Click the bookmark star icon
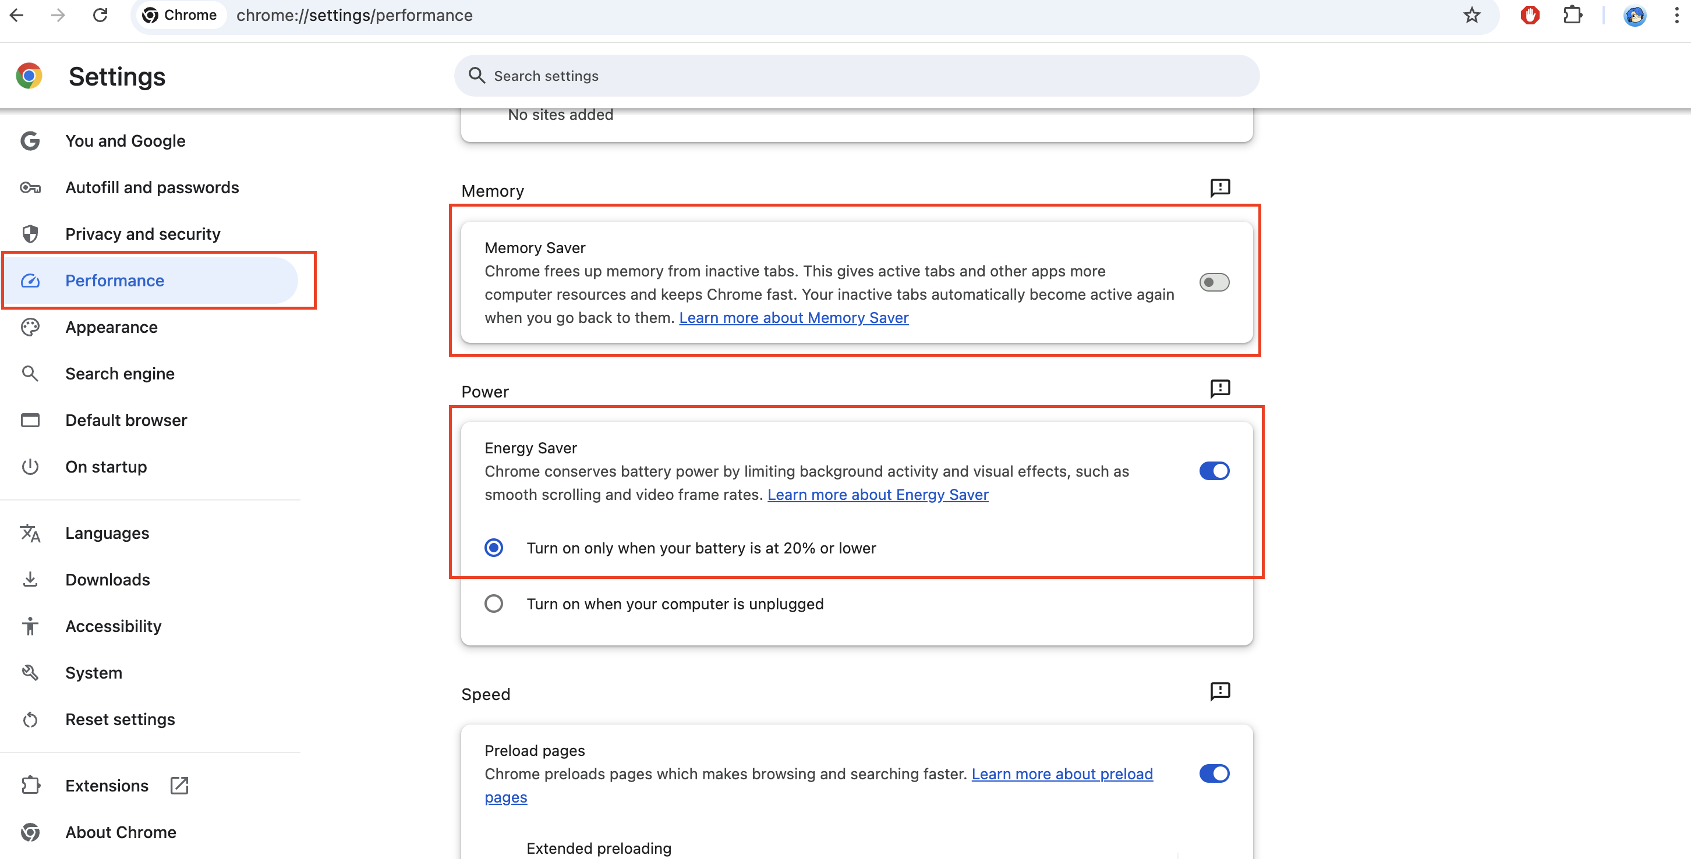The height and width of the screenshot is (859, 1691). (x=1471, y=15)
